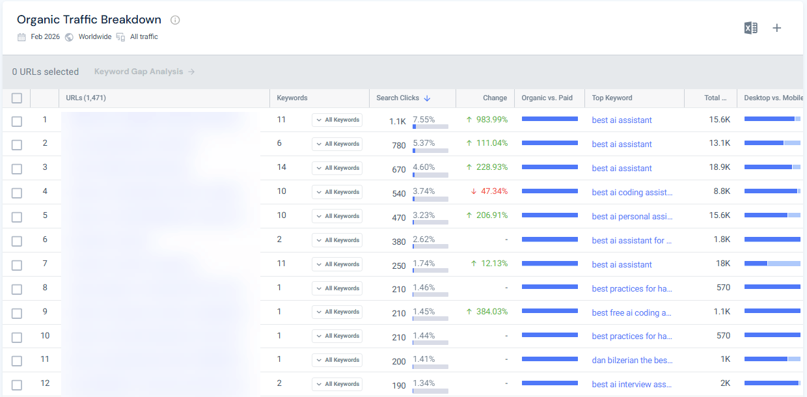Check the checkbox for row 6
The height and width of the screenshot is (397, 807).
click(x=17, y=241)
